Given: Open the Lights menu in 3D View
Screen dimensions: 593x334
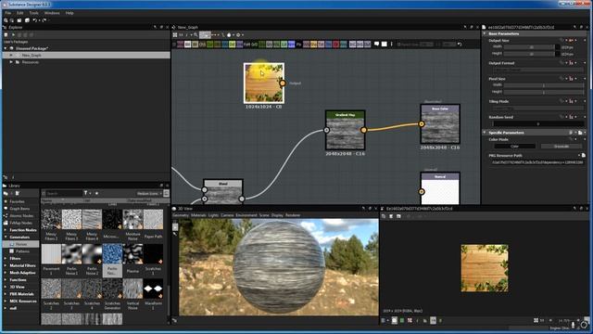Looking at the screenshot, I should (213, 215).
